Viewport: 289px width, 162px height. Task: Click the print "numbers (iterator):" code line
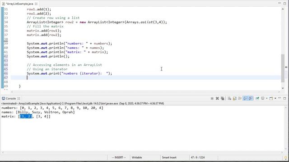point(69,73)
